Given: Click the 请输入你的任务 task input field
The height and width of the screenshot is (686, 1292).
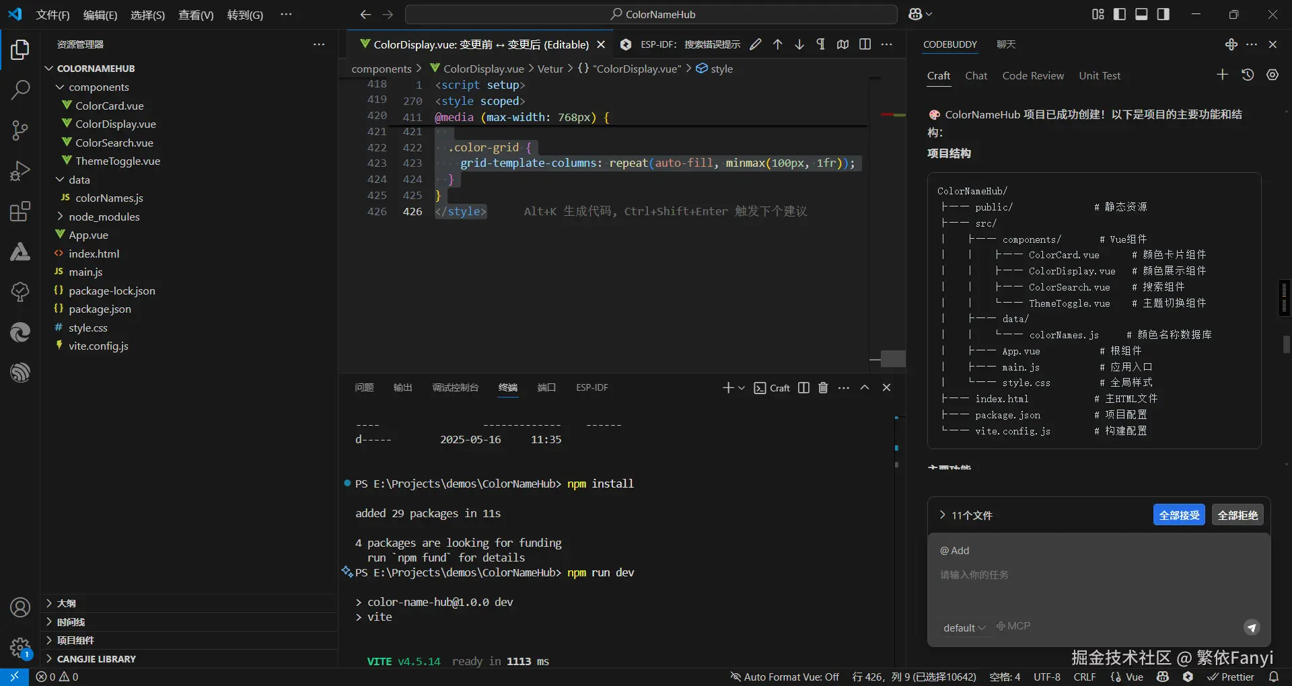Looking at the screenshot, I should pyautogui.click(x=1098, y=575).
